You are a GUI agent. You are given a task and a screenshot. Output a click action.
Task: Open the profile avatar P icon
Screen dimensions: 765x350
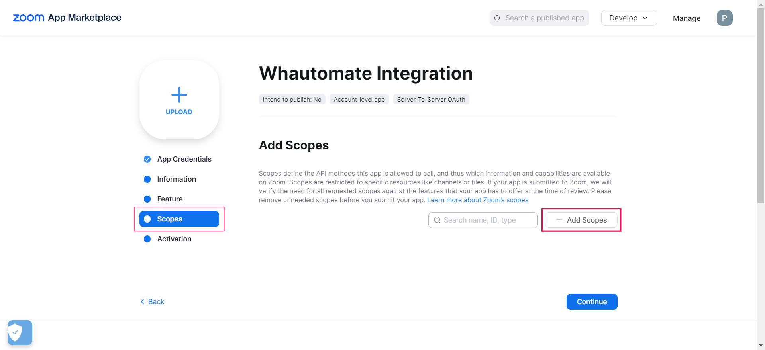[x=724, y=18]
